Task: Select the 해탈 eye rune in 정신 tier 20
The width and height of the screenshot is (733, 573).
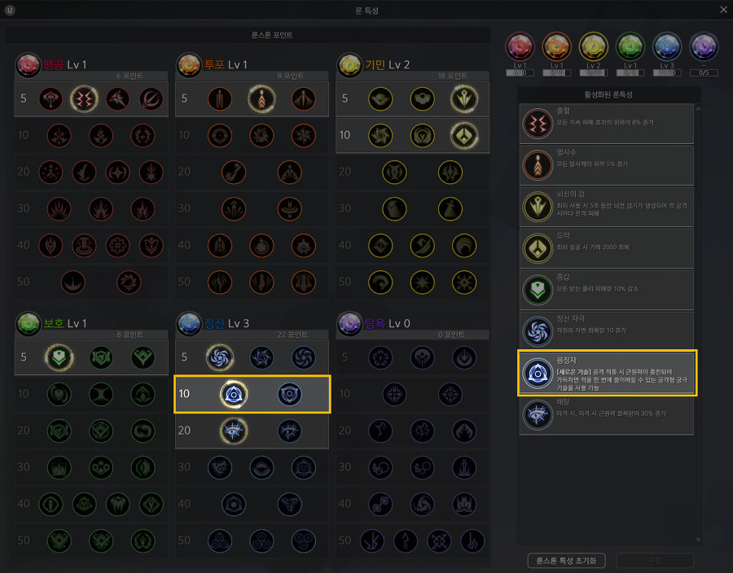Action: click(233, 431)
